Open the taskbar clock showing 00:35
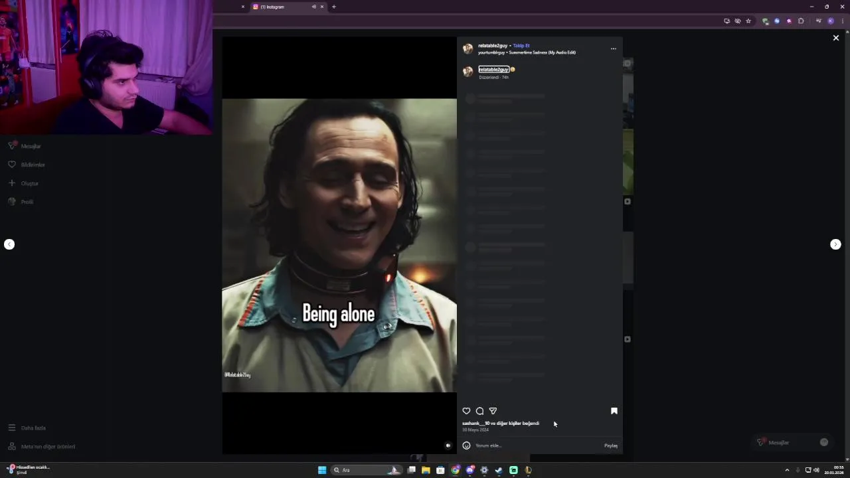The width and height of the screenshot is (850, 478). pyautogui.click(x=834, y=470)
